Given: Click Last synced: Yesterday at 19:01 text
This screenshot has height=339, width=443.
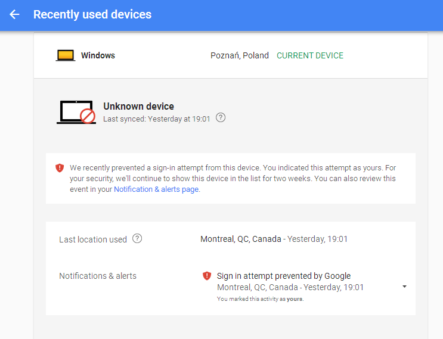Looking at the screenshot, I should (x=156, y=119).
